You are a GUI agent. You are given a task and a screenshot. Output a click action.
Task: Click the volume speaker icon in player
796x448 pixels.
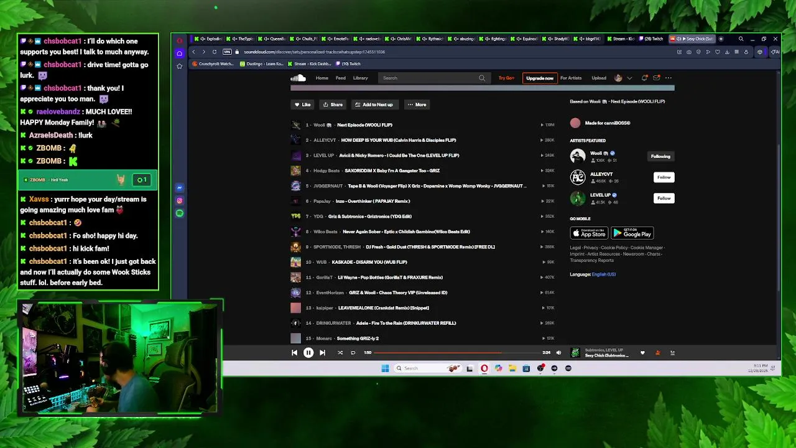(558, 353)
